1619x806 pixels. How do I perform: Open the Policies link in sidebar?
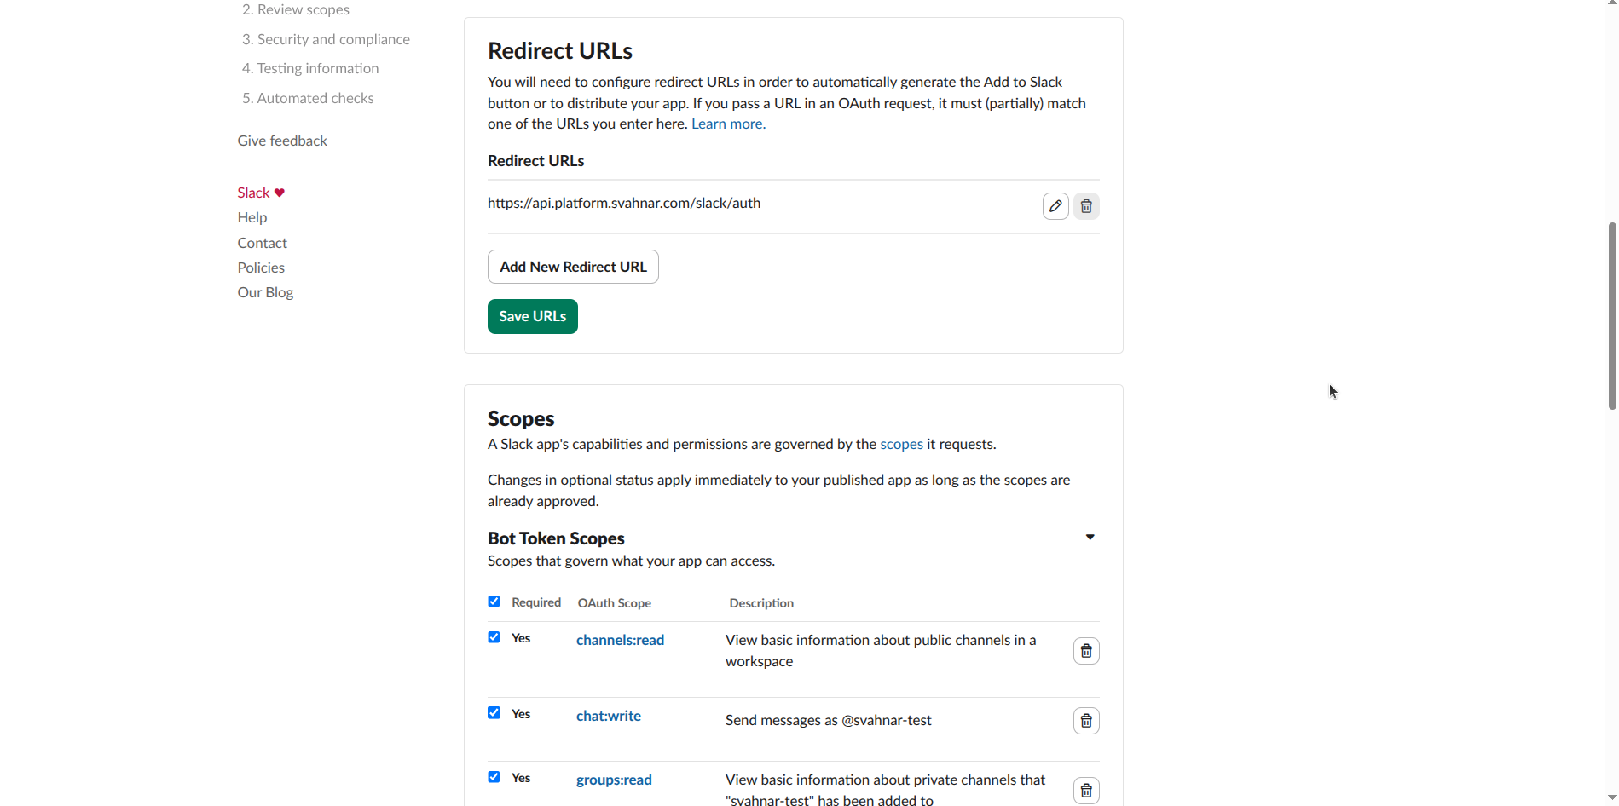pos(261,268)
